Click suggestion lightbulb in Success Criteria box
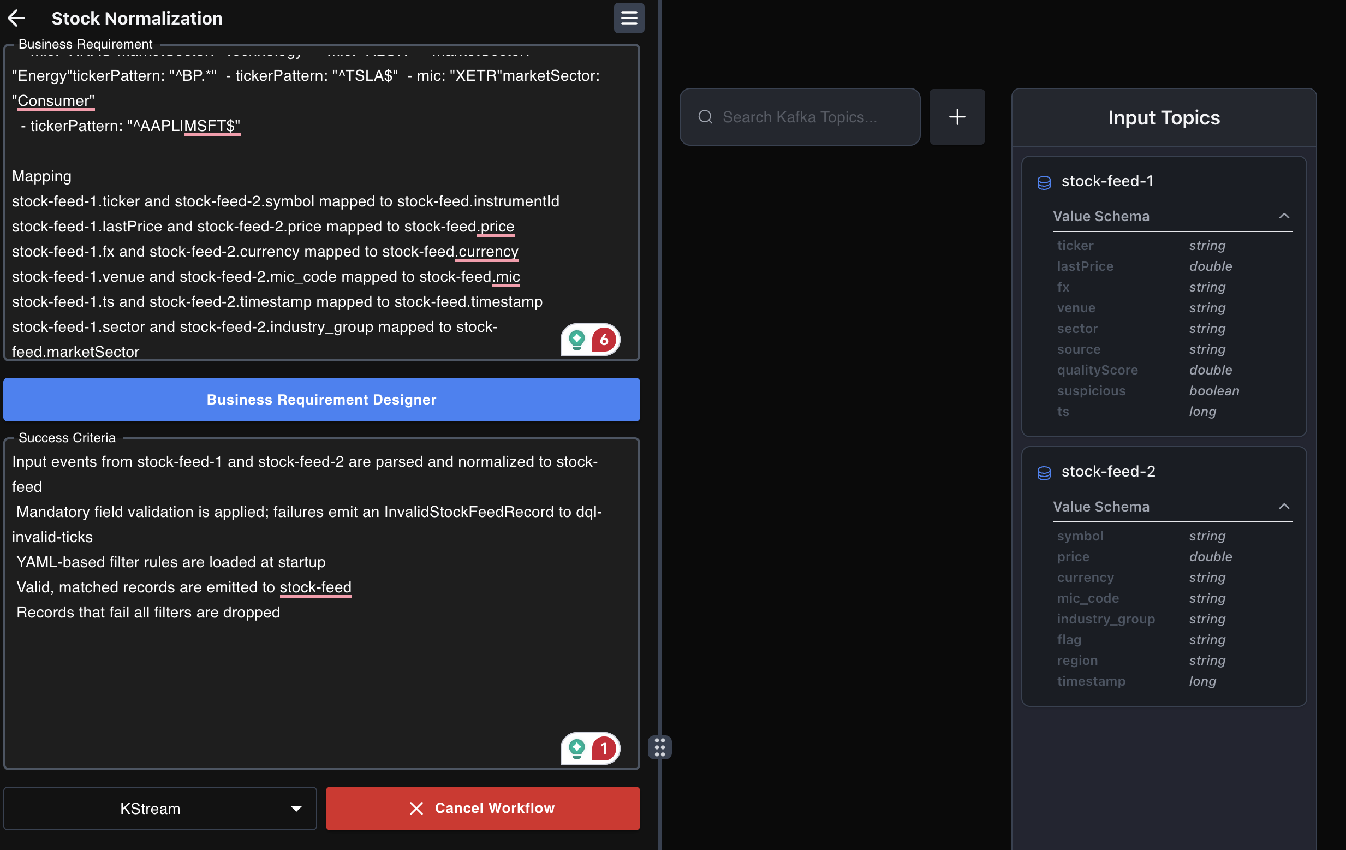This screenshot has height=850, width=1346. (x=577, y=748)
